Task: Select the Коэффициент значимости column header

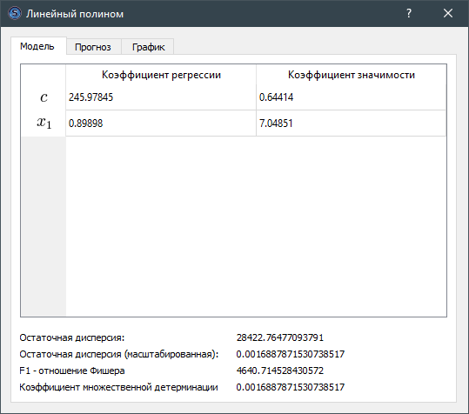Action: pyautogui.click(x=352, y=75)
